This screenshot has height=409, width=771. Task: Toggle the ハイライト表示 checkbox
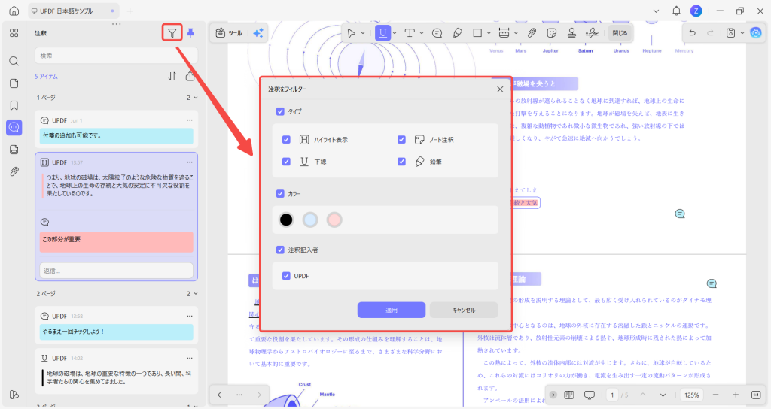[286, 139]
